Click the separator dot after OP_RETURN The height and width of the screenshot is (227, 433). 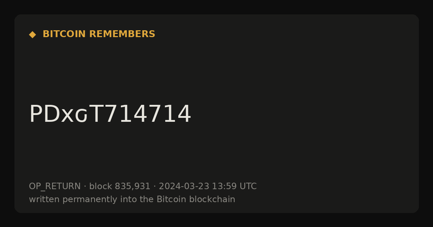pos(85,187)
